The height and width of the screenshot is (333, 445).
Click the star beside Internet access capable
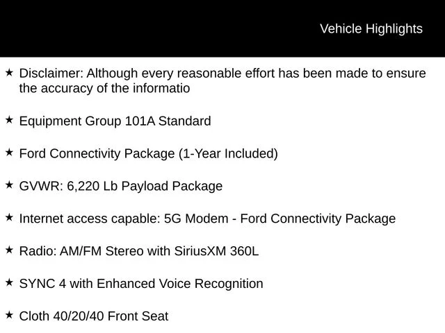click(x=9, y=217)
